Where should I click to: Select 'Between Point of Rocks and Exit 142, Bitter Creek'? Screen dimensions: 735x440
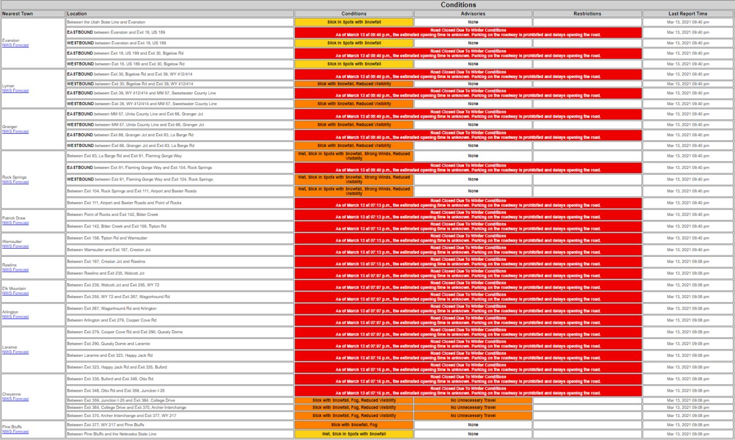(x=180, y=215)
